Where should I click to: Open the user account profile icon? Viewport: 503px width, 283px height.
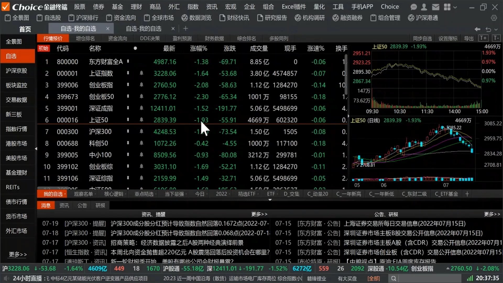[424, 7]
